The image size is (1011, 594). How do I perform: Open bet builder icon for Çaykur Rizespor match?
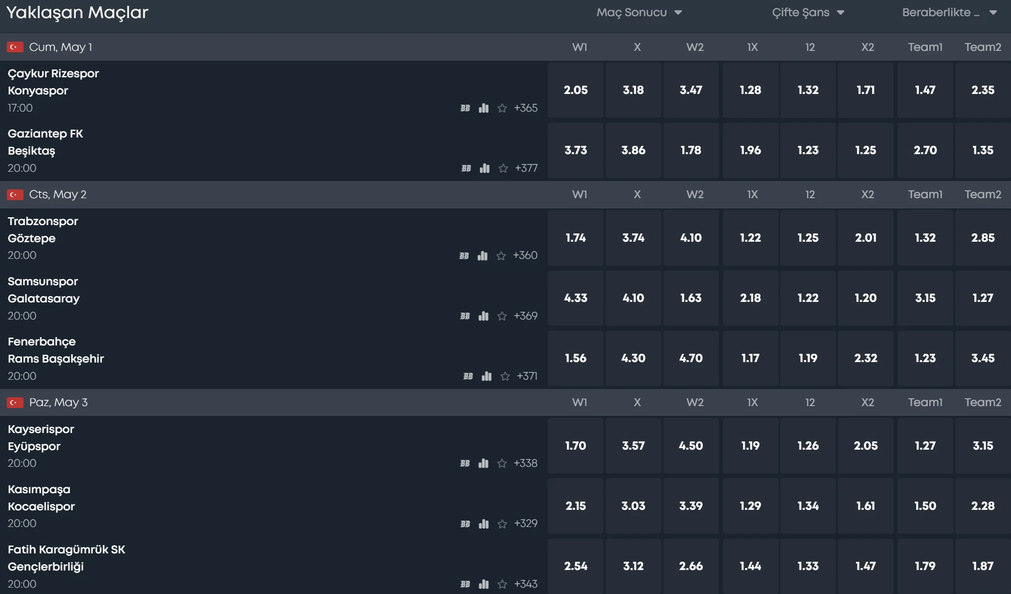[465, 108]
